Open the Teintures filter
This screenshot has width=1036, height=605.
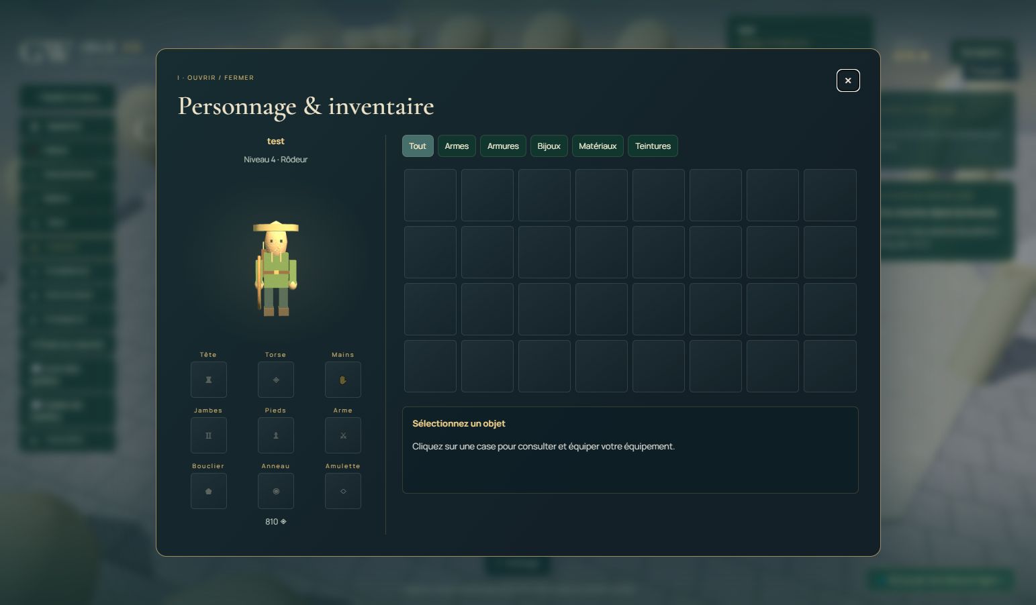tap(653, 146)
